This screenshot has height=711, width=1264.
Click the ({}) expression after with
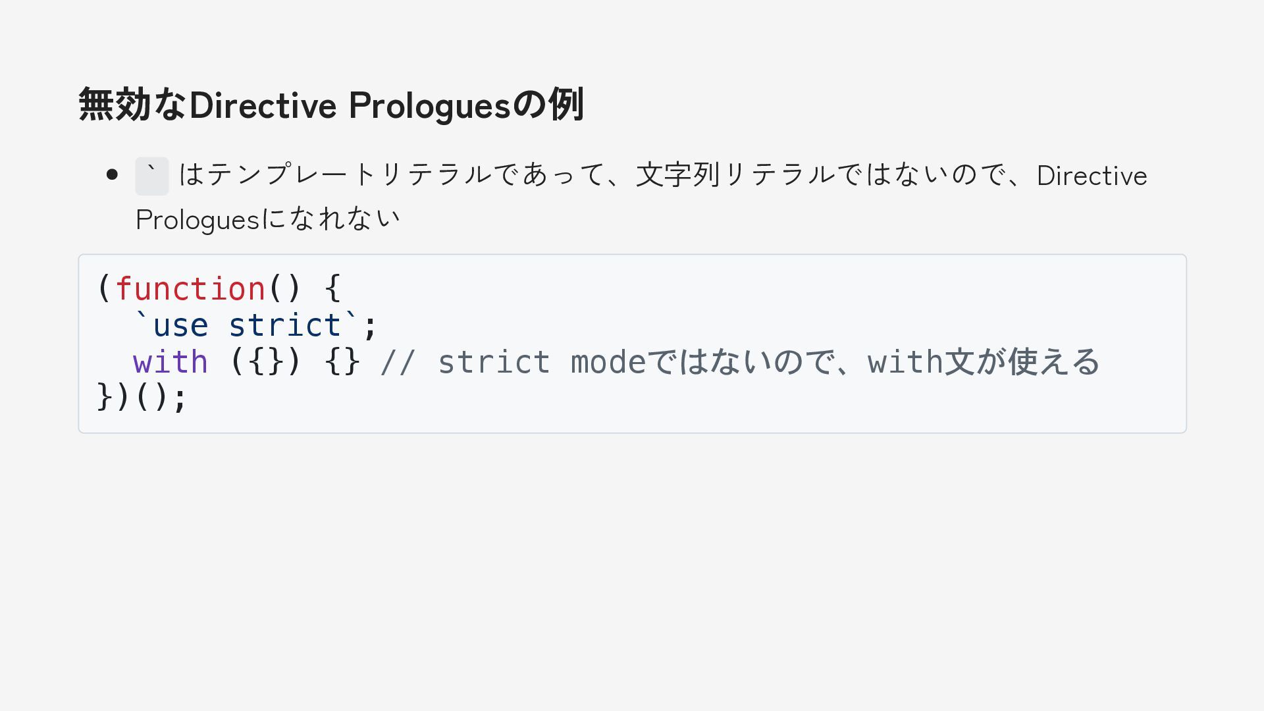[266, 362]
